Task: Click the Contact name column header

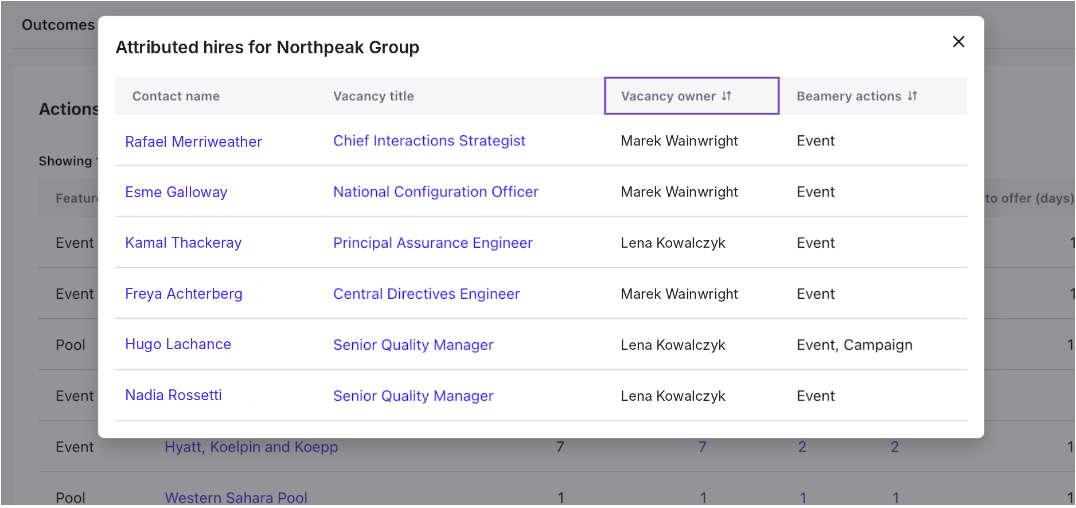Action: 176,96
